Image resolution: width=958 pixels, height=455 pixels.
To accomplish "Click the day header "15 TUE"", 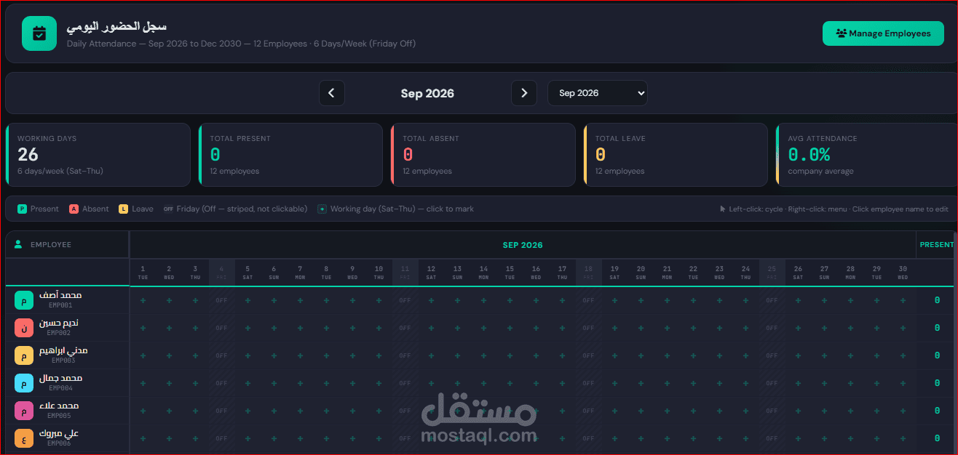I will (x=510, y=273).
